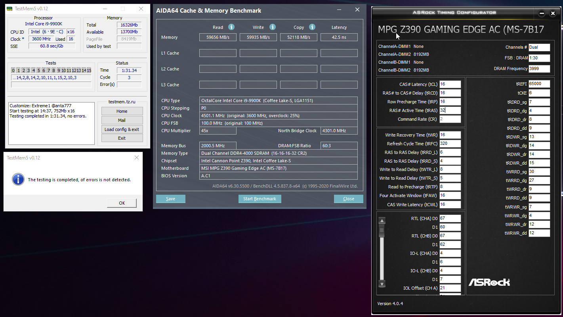Click the Read info icon in AIDA64
The height and width of the screenshot is (317, 563).
click(x=231, y=27)
